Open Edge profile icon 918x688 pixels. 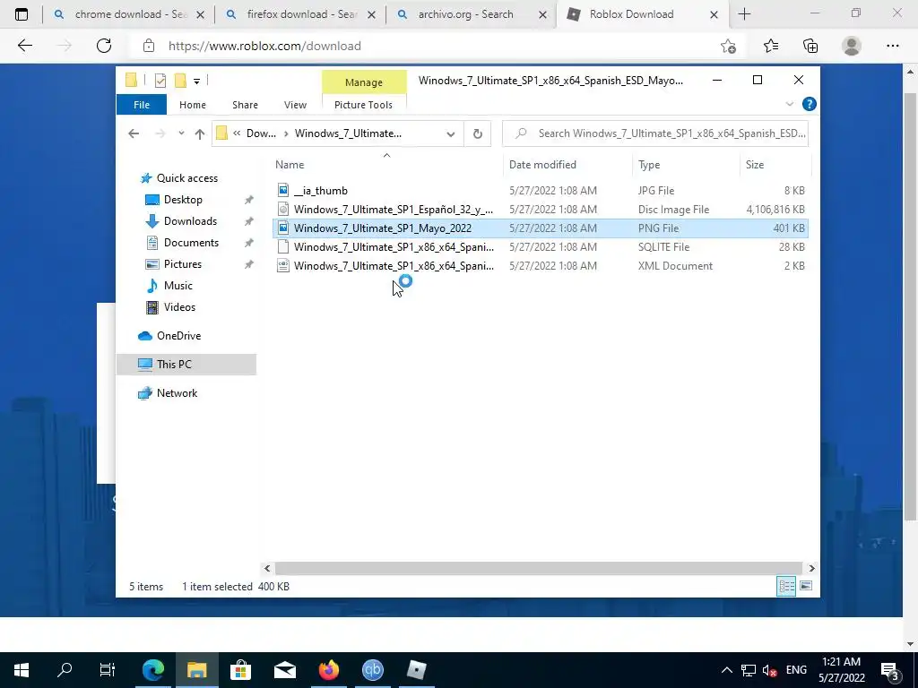(852, 46)
